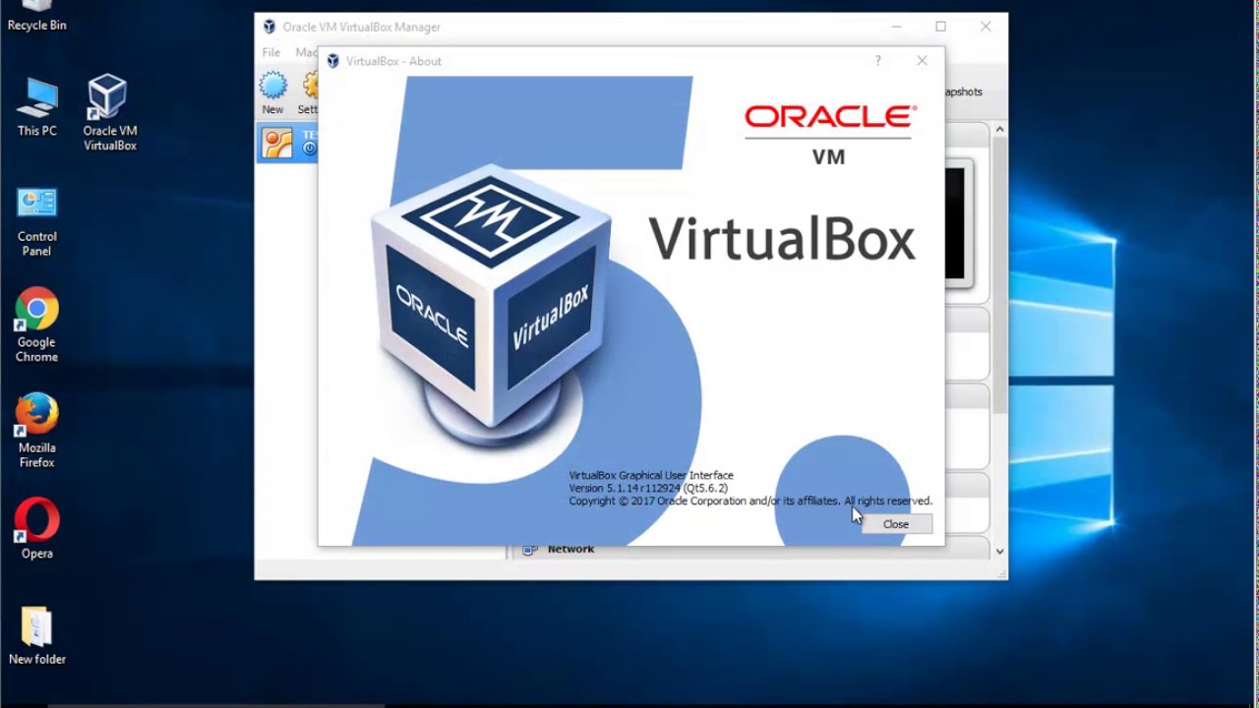Screen dimensions: 1259x708
Task: Select Oracle VM VirtualBox desktop shortcut
Action: pyautogui.click(x=109, y=113)
